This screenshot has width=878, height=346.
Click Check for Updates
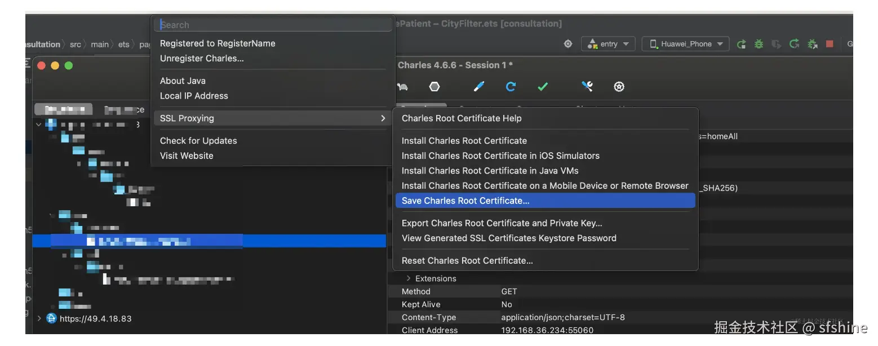(x=198, y=141)
